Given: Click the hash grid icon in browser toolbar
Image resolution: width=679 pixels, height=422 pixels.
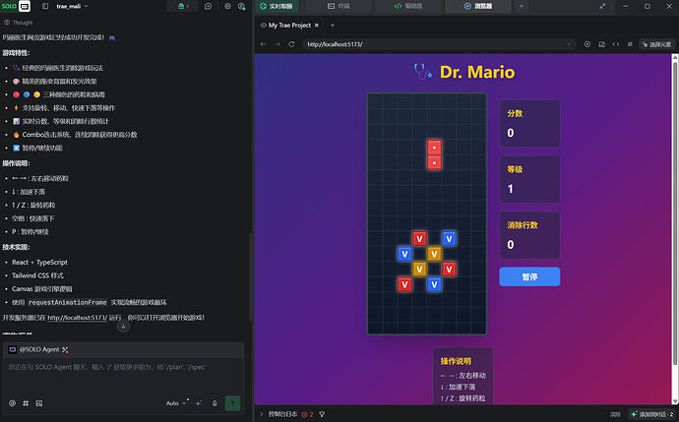Looking at the screenshot, I should tap(630, 44).
